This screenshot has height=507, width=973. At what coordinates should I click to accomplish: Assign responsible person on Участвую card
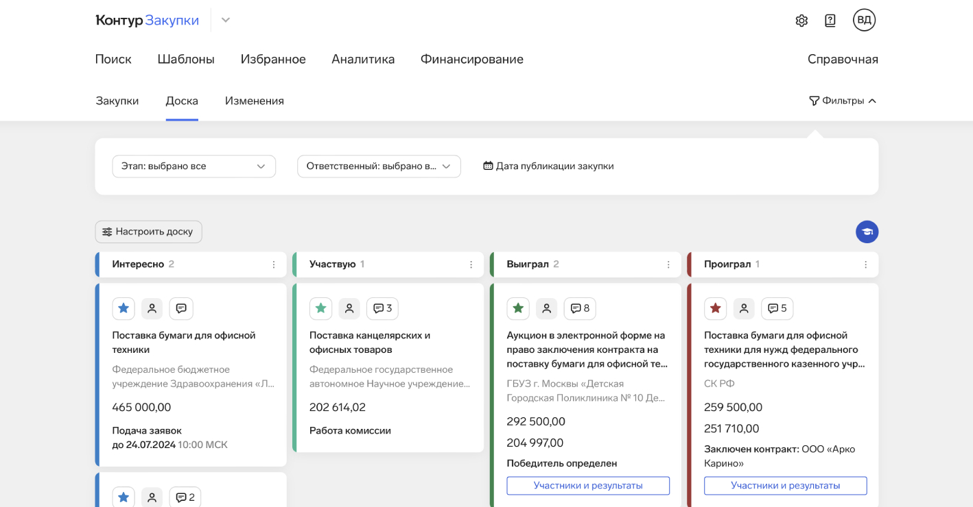[x=349, y=308]
